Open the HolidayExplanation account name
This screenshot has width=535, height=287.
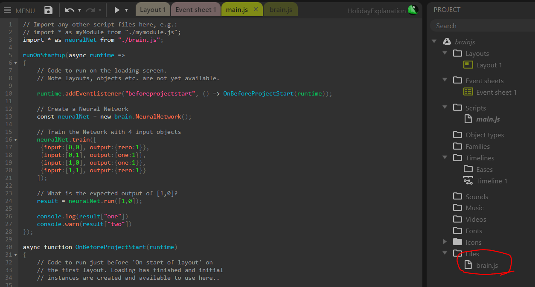[x=376, y=11]
